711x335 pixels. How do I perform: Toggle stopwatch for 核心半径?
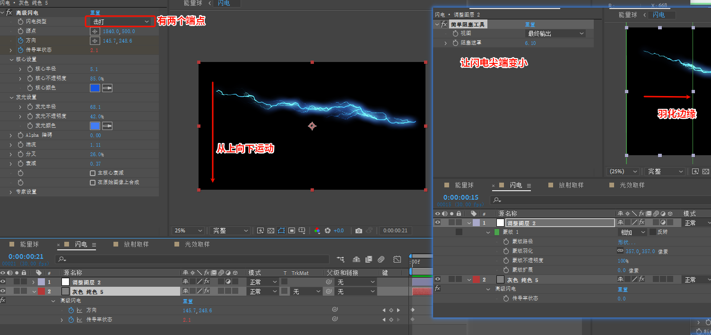(x=30, y=69)
